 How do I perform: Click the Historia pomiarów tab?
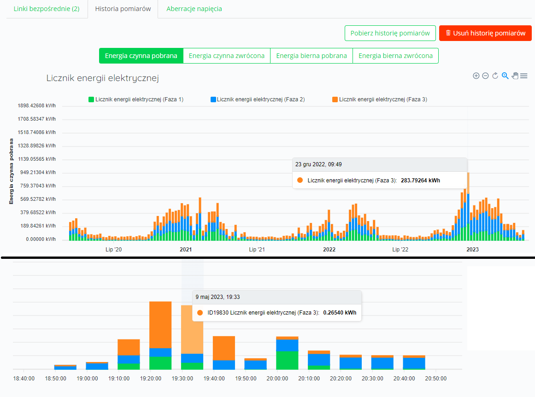[x=123, y=9]
